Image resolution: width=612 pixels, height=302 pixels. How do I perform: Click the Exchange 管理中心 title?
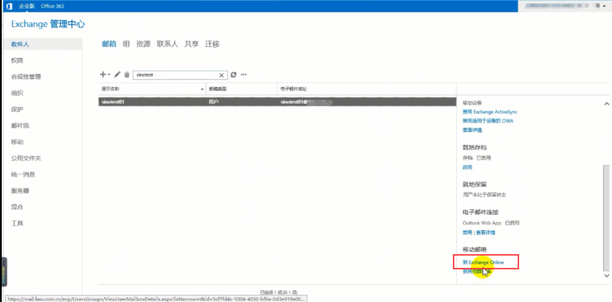[48, 24]
